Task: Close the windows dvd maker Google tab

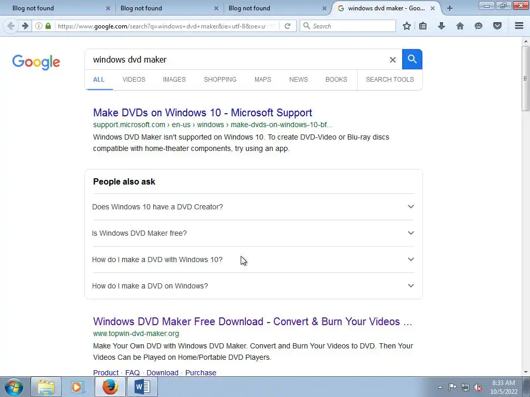Action: click(x=432, y=8)
